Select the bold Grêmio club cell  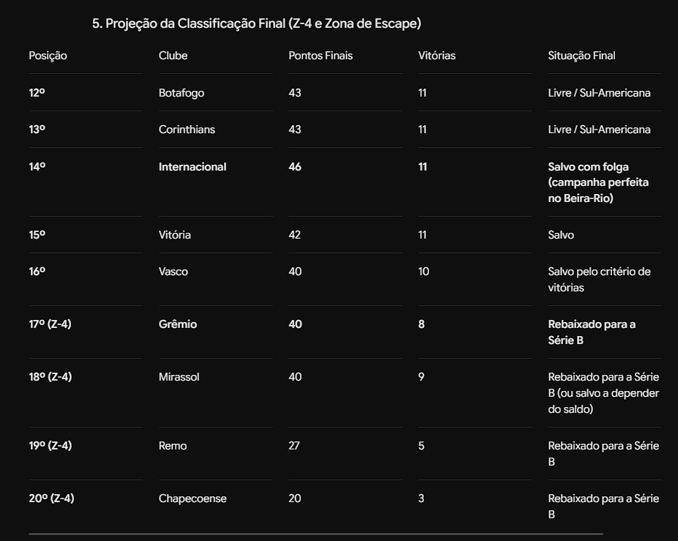pyautogui.click(x=178, y=324)
